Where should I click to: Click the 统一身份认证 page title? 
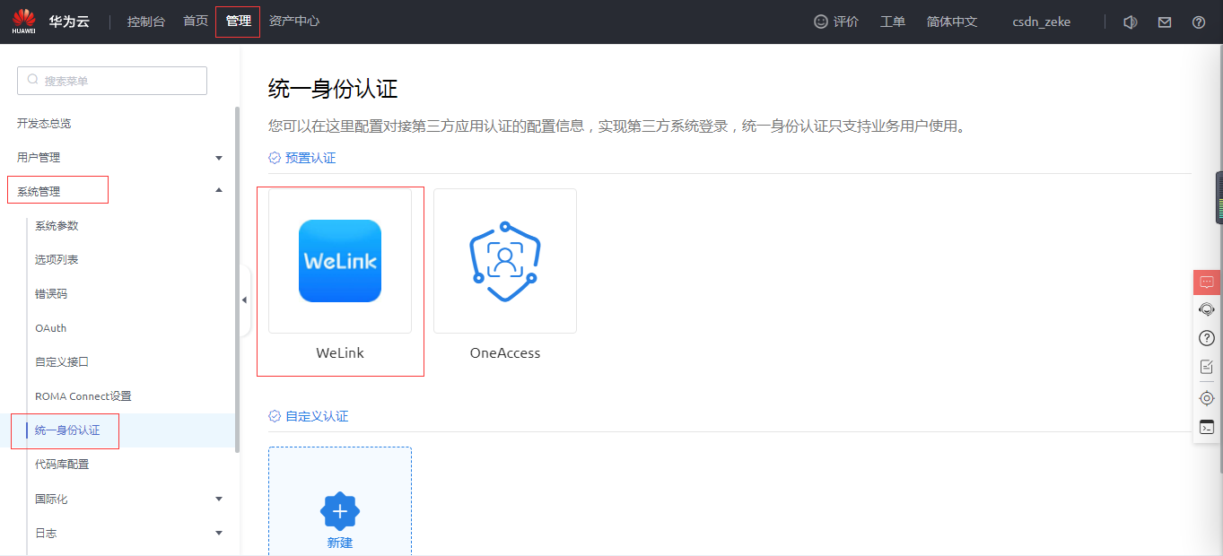click(333, 89)
